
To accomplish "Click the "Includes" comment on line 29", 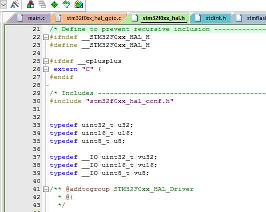I will pyautogui.click(x=78, y=93).
